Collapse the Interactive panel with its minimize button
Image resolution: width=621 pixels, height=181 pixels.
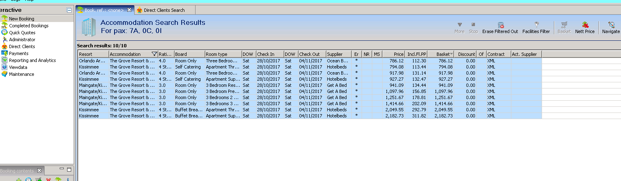coord(69,10)
